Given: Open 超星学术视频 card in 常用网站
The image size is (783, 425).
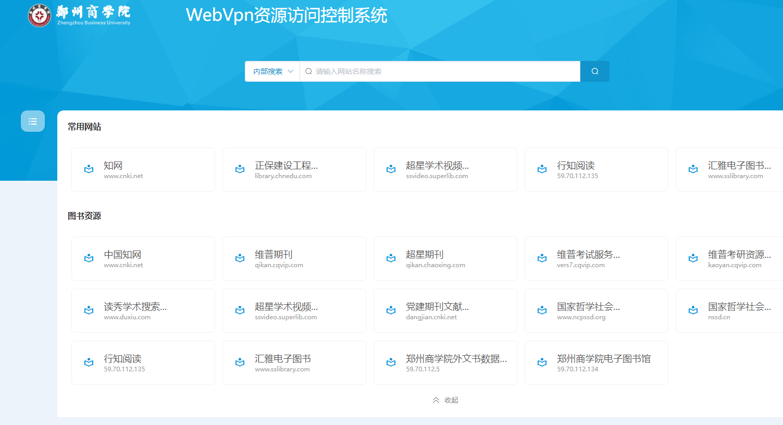Looking at the screenshot, I should 445,170.
